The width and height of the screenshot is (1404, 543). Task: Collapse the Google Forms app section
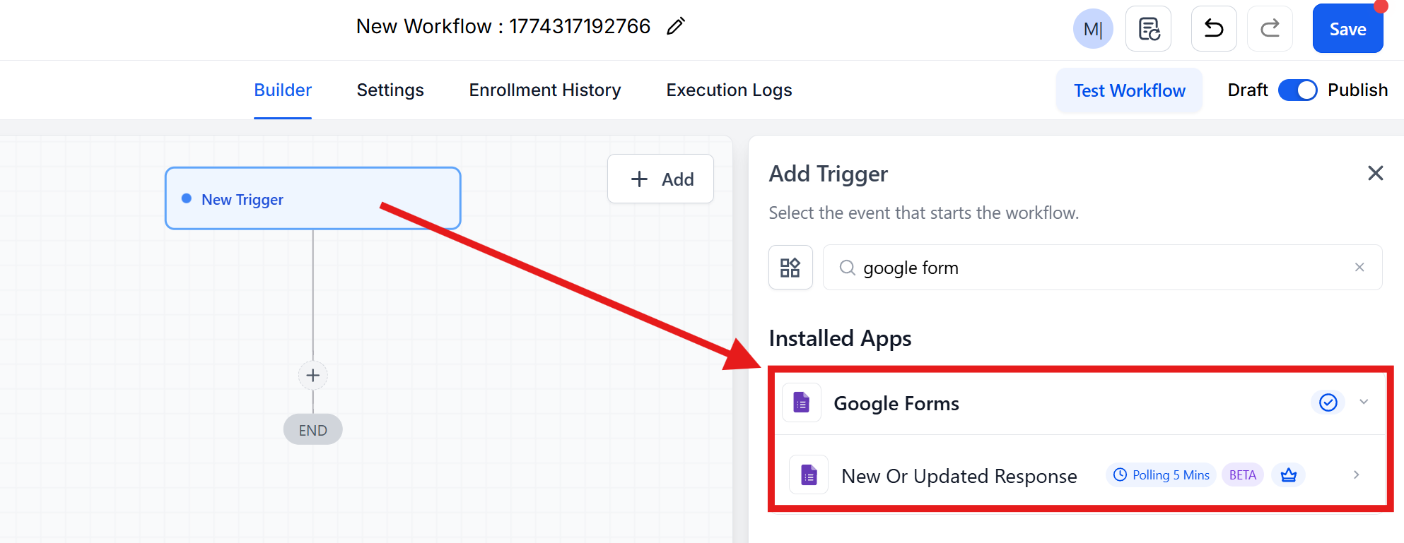(1364, 402)
